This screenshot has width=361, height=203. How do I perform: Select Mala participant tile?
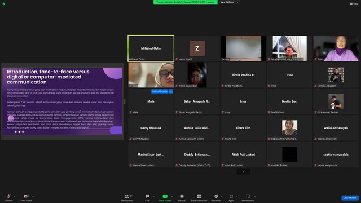151,101
